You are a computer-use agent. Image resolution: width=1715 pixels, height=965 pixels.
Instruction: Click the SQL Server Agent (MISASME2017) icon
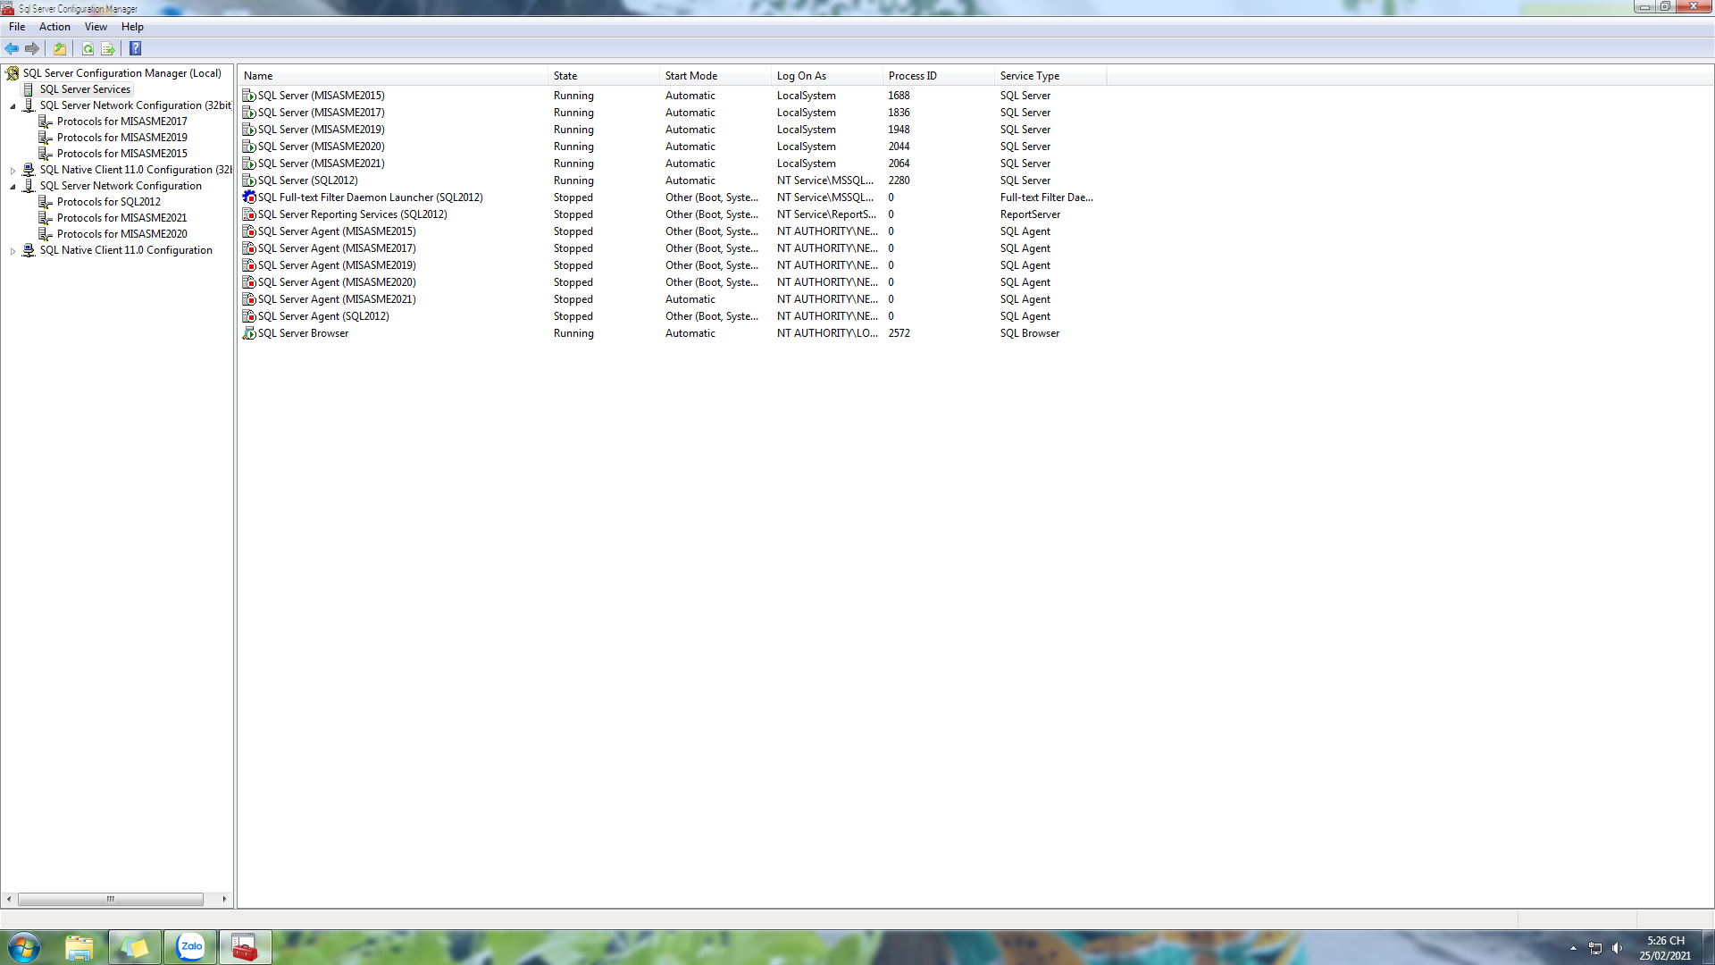tap(249, 248)
